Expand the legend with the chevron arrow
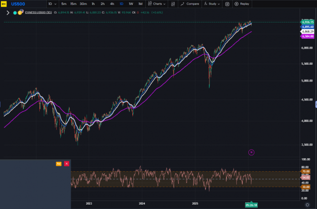The width and height of the screenshot is (317, 209). [x=7, y=12]
